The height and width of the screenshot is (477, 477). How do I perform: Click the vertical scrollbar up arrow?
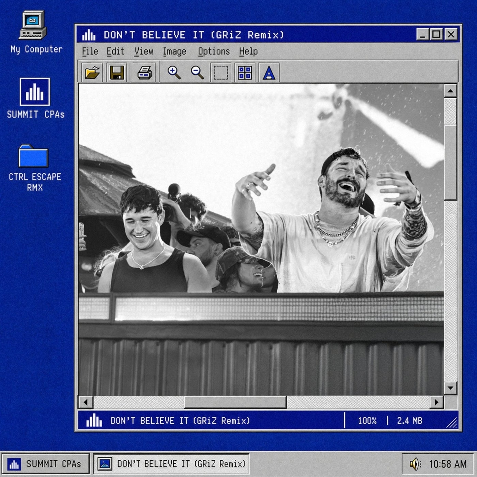click(x=450, y=91)
